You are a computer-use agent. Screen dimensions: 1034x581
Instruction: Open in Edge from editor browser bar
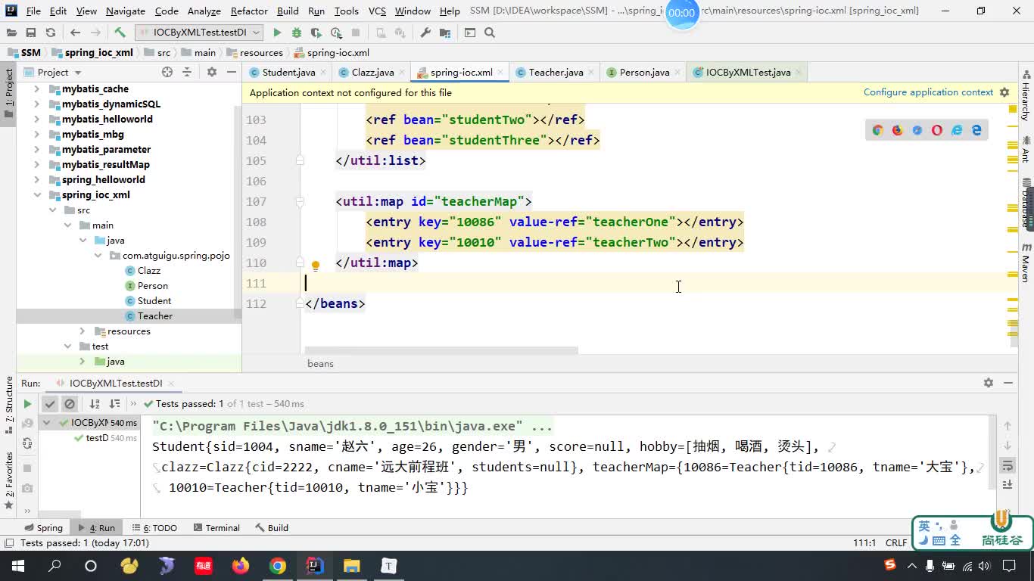(x=976, y=130)
